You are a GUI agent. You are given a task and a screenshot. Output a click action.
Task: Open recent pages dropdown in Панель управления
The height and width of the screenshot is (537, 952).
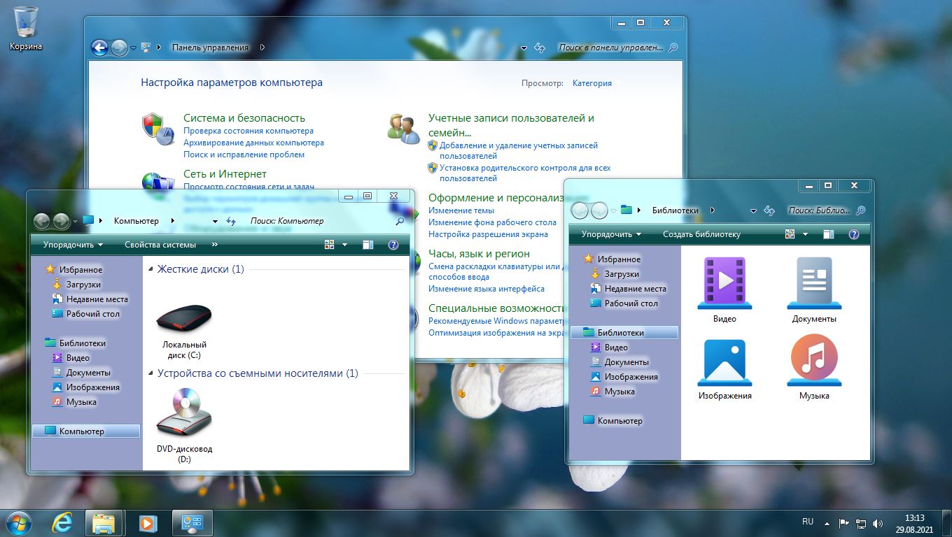coord(134,48)
